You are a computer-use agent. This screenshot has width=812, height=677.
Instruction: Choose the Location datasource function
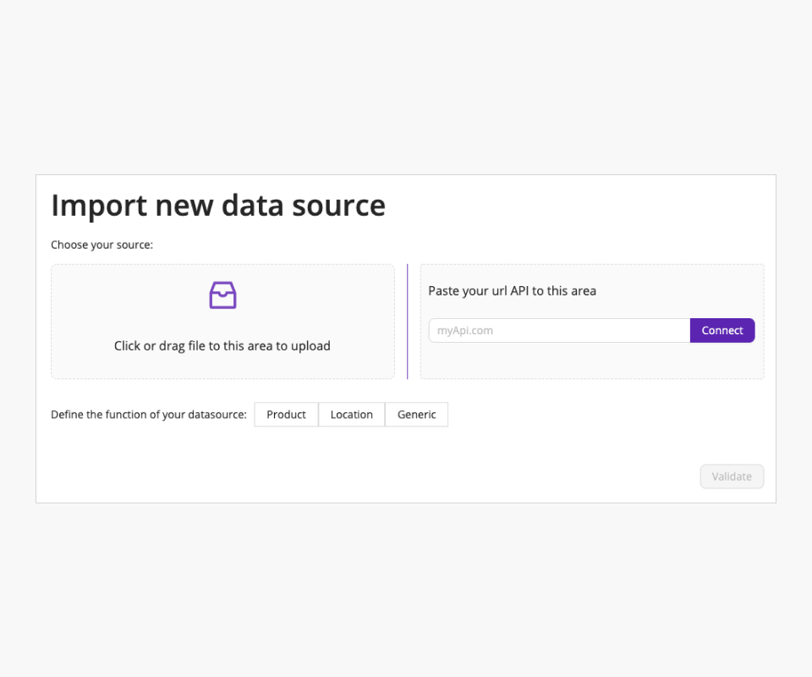[352, 415]
